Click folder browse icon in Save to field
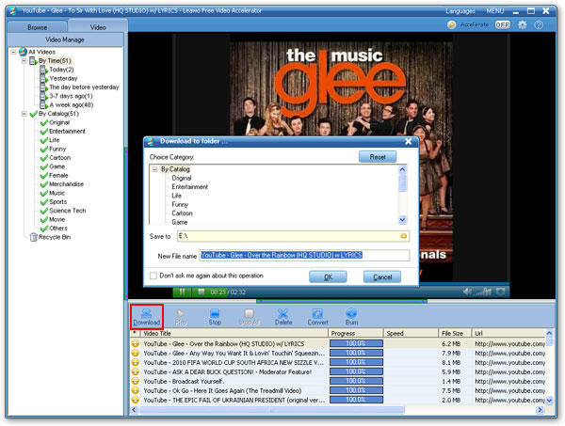 tap(404, 236)
